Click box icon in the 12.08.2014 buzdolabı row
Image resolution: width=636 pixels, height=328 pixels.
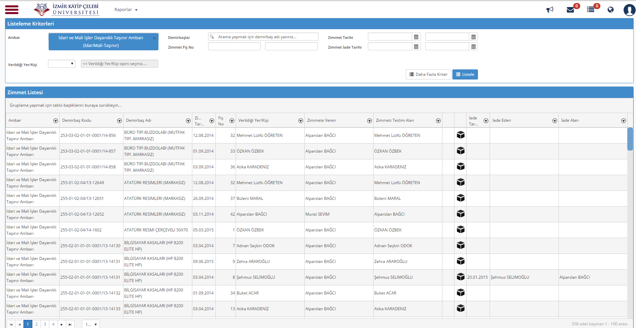tap(460, 135)
